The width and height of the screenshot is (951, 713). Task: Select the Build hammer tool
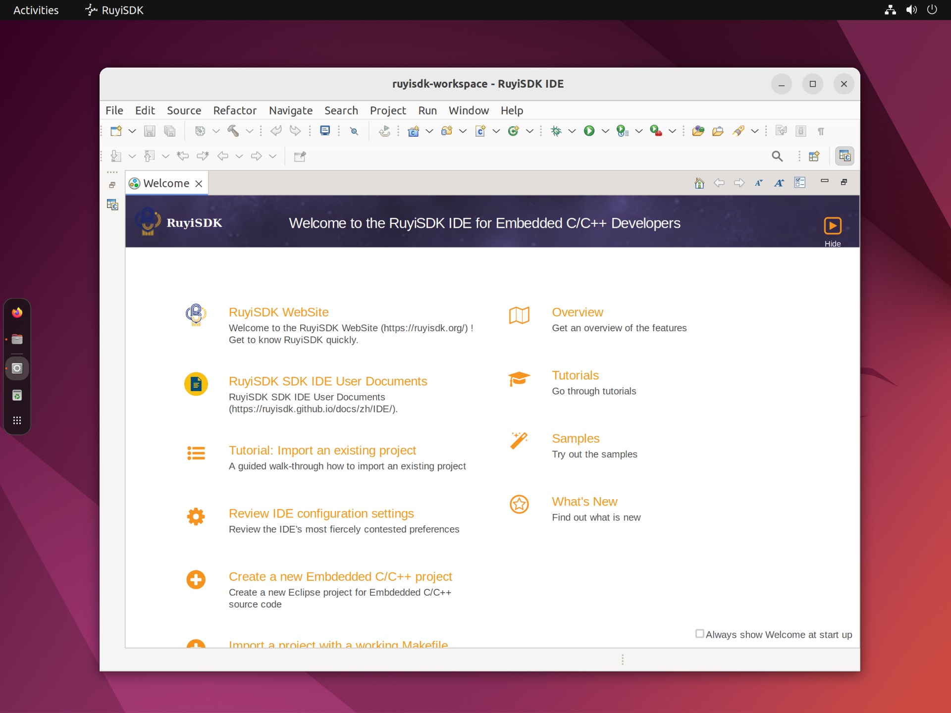click(234, 130)
